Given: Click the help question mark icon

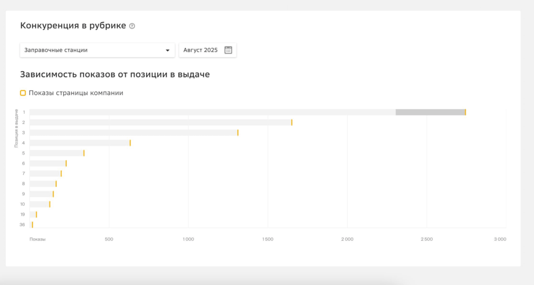Looking at the screenshot, I should tap(132, 26).
